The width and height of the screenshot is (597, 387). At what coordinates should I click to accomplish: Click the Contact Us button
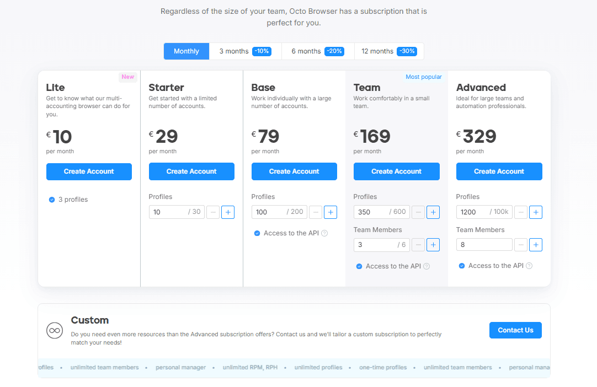[515, 330]
